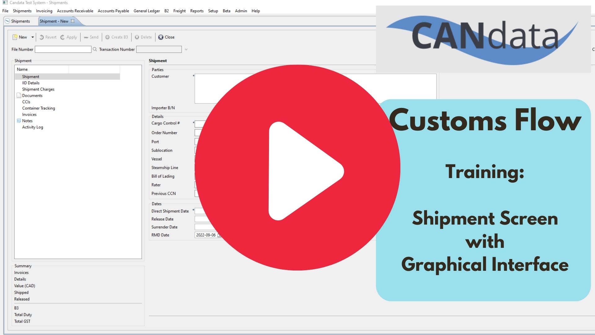Viewport: 595px width, 335px height.
Task: Select IID Details tree item
Action: [x=31, y=83]
